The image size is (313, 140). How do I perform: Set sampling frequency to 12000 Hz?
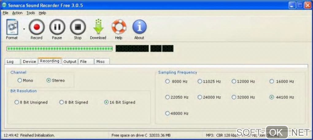click(x=243, y=81)
